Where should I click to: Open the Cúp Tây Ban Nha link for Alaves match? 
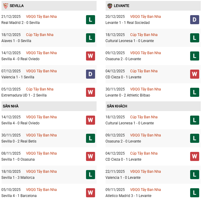40,35
